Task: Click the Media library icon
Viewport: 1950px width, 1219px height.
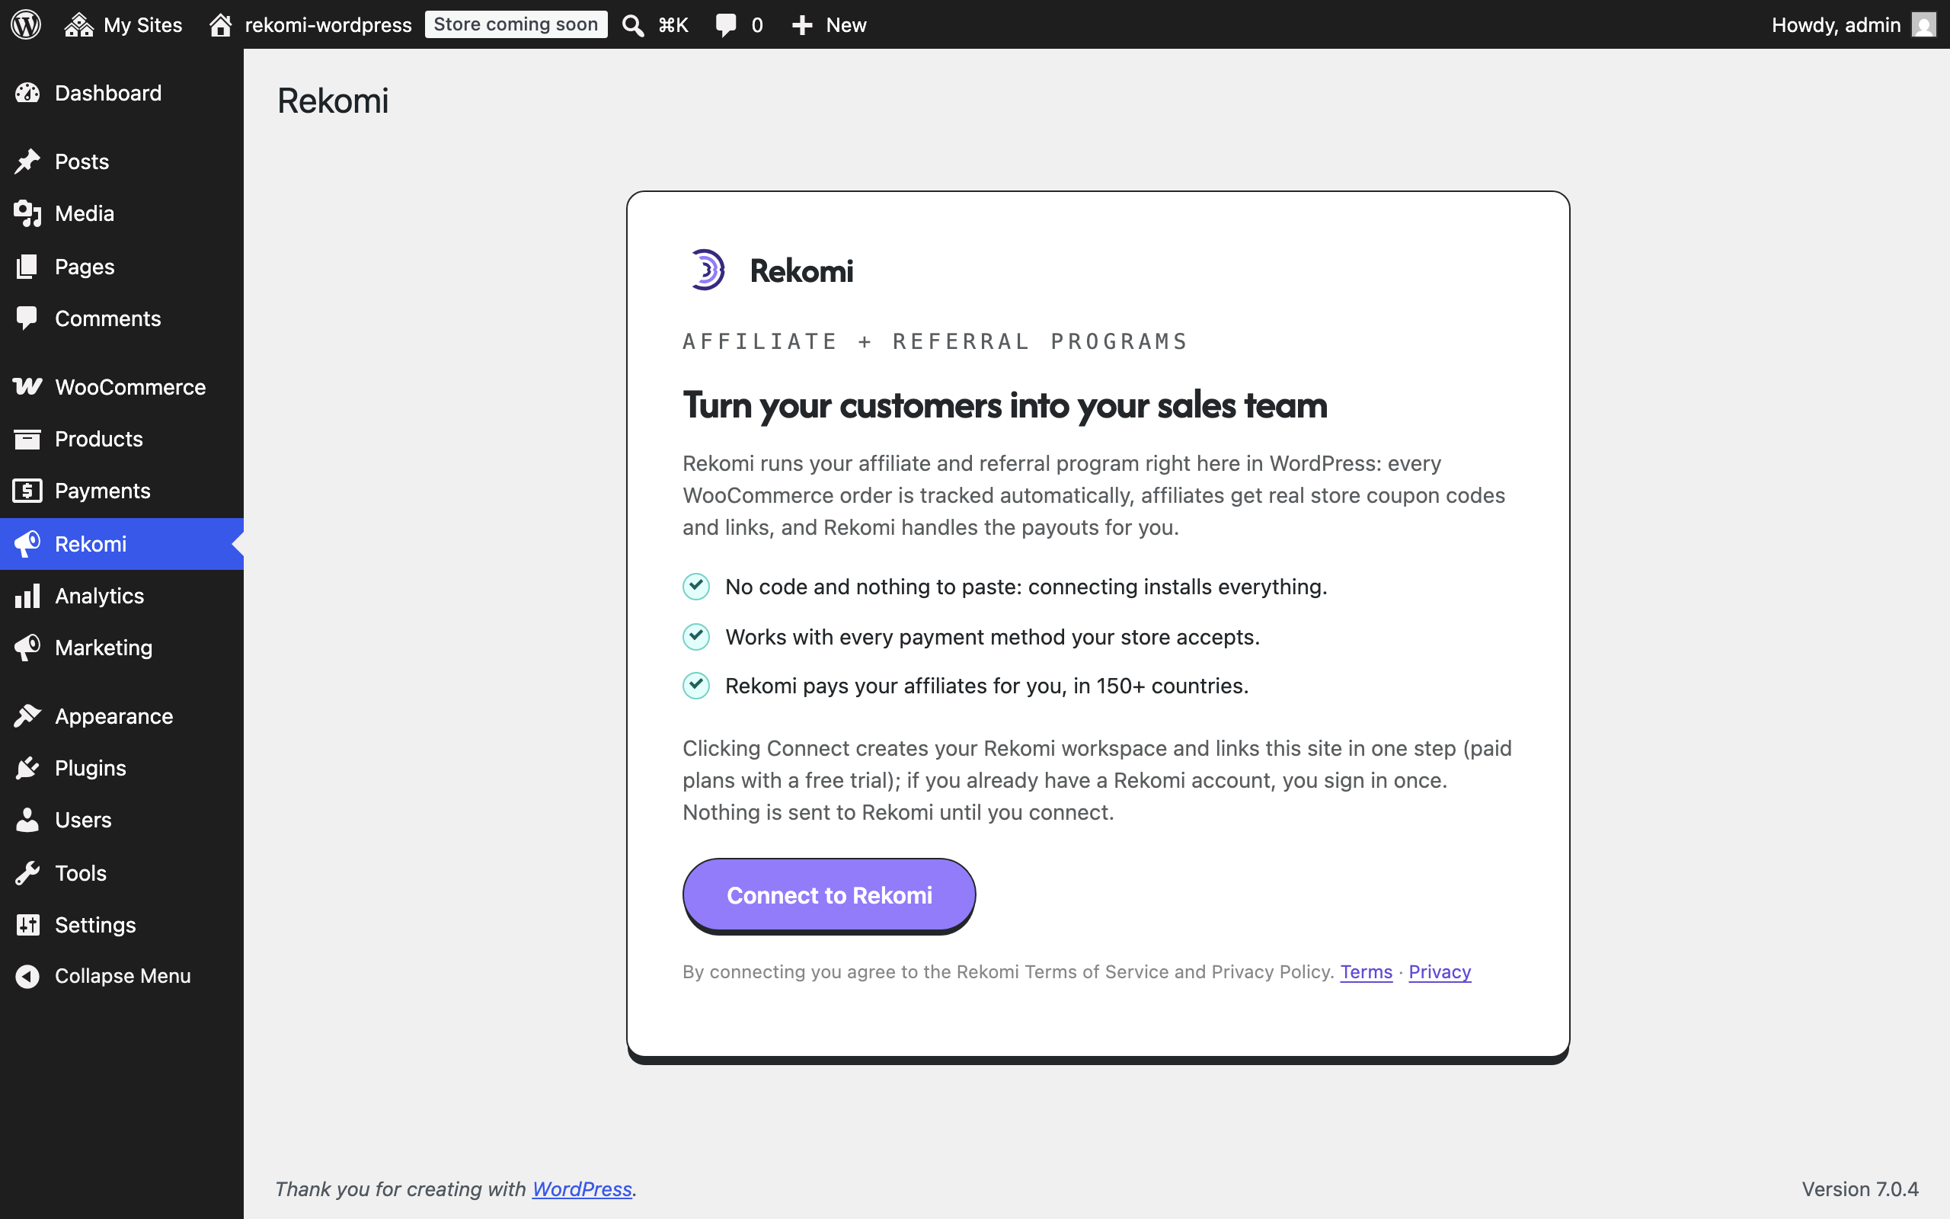Action: pyautogui.click(x=27, y=213)
